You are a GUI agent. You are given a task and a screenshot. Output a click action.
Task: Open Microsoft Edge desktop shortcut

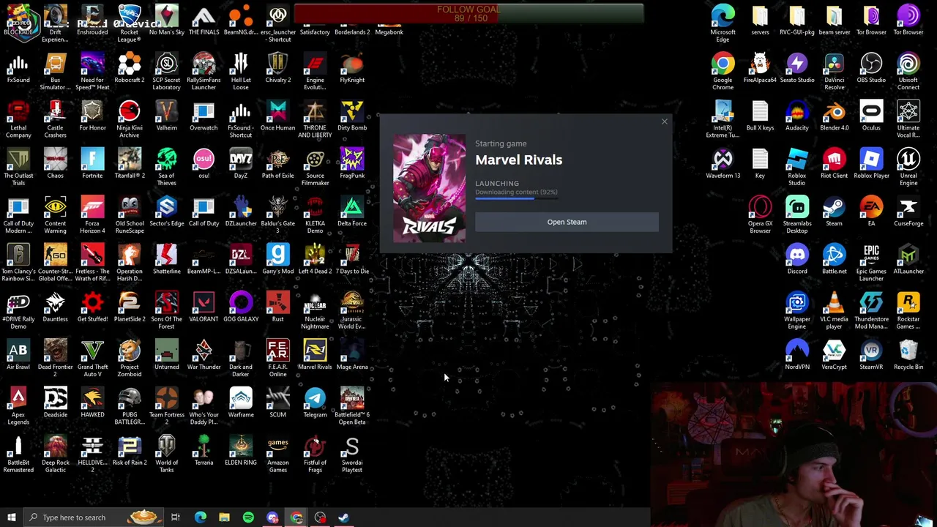pyautogui.click(x=723, y=24)
